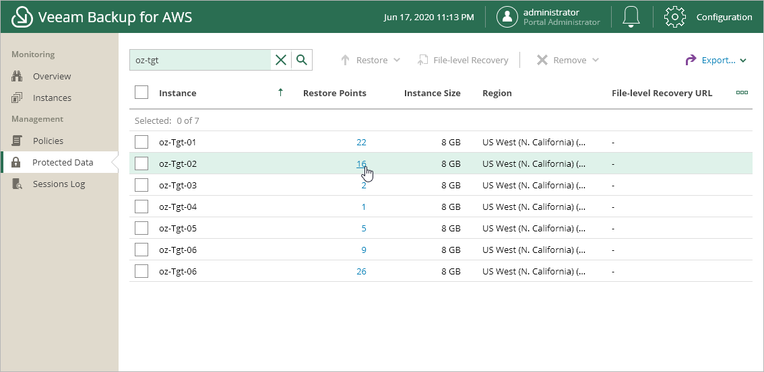
Task: Open the Instances menu item
Action: click(x=52, y=98)
